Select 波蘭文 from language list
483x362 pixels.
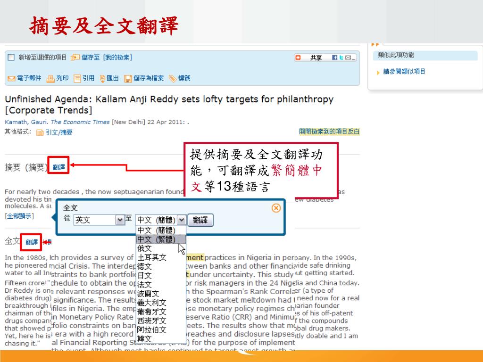tap(161, 294)
